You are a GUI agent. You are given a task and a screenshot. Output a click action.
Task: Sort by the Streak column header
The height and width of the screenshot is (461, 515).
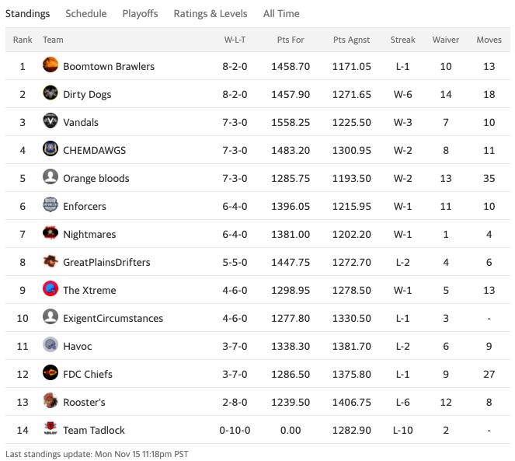(402, 40)
